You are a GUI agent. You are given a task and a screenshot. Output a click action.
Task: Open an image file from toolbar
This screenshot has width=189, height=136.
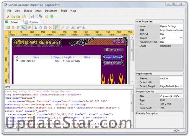13,16
